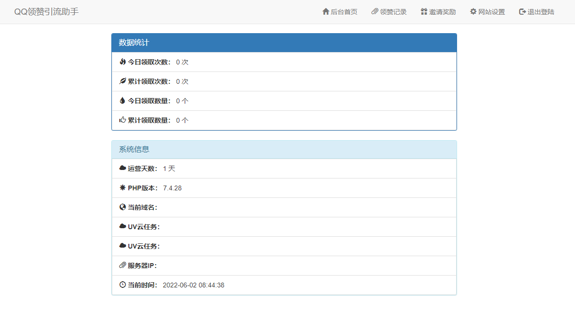
Task: Click the asterisk icon beside PHP版本
Action: click(123, 188)
